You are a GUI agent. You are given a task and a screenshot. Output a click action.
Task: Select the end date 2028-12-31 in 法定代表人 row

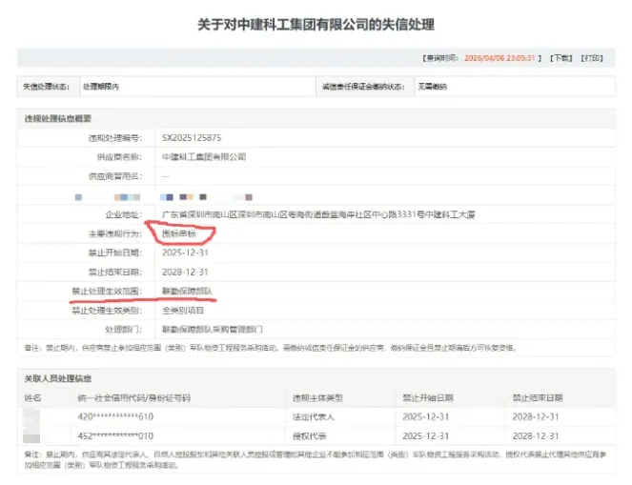click(536, 416)
